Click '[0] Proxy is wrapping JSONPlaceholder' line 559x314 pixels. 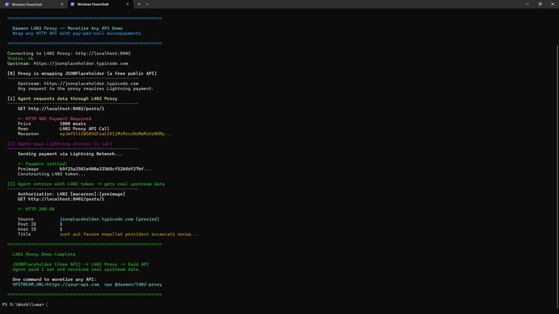click(82, 73)
